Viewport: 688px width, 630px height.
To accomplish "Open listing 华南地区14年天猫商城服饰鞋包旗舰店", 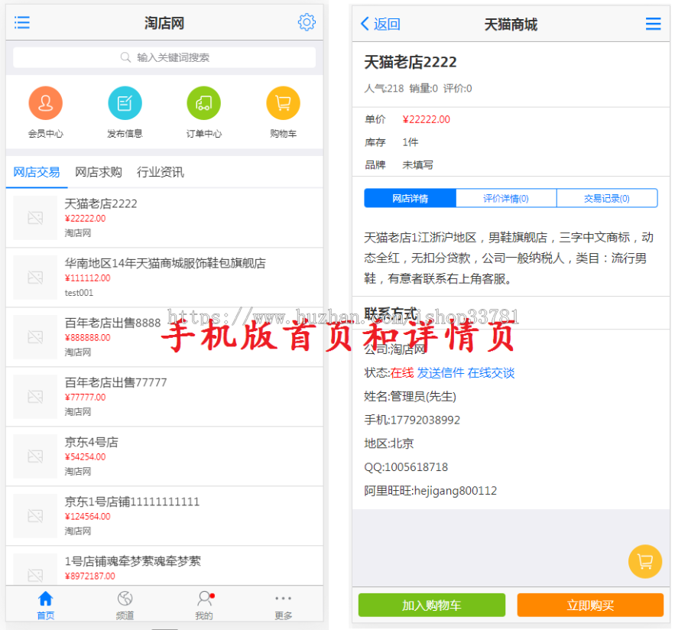I will point(164,278).
